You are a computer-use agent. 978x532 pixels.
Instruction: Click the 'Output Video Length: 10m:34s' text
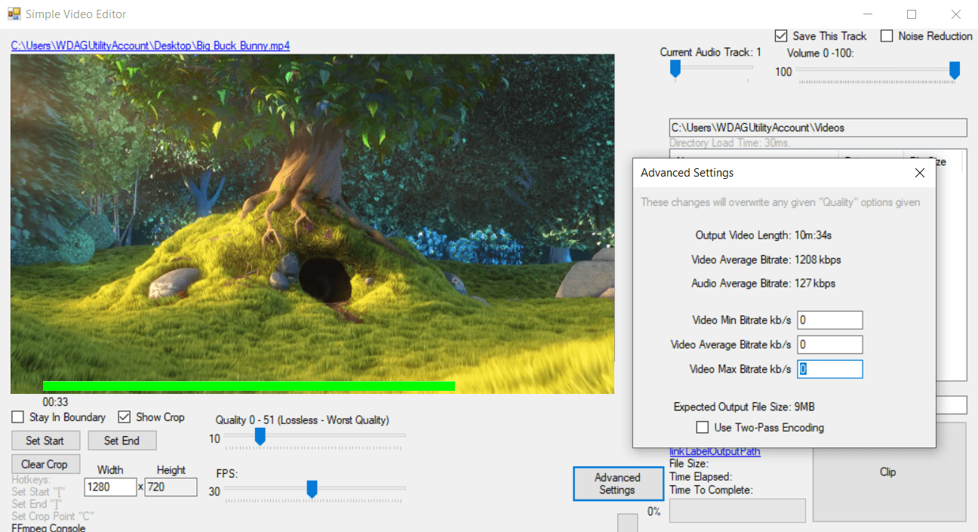pos(764,235)
